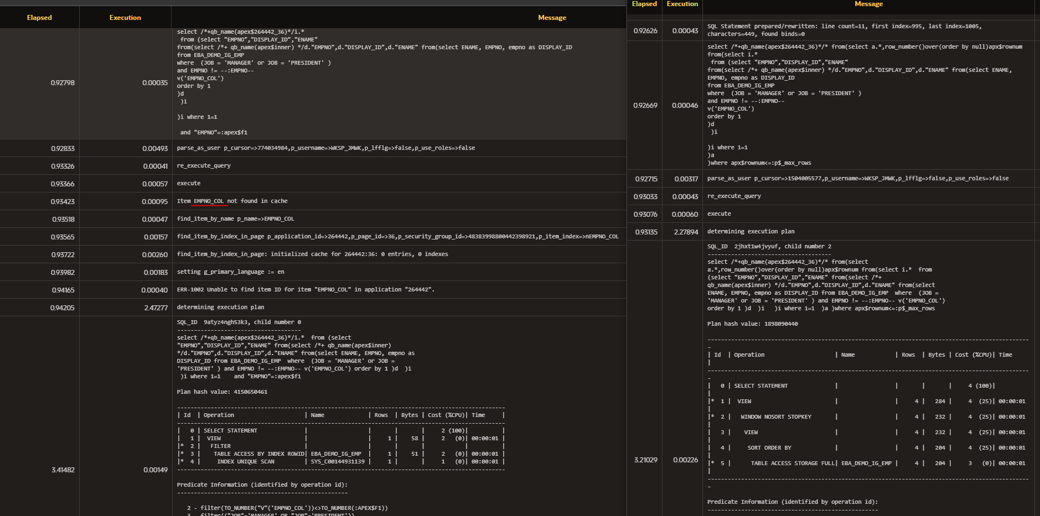Click the 'Plan hash value: 1898090440' text
This screenshot has height=516, width=1040.
tap(752, 324)
